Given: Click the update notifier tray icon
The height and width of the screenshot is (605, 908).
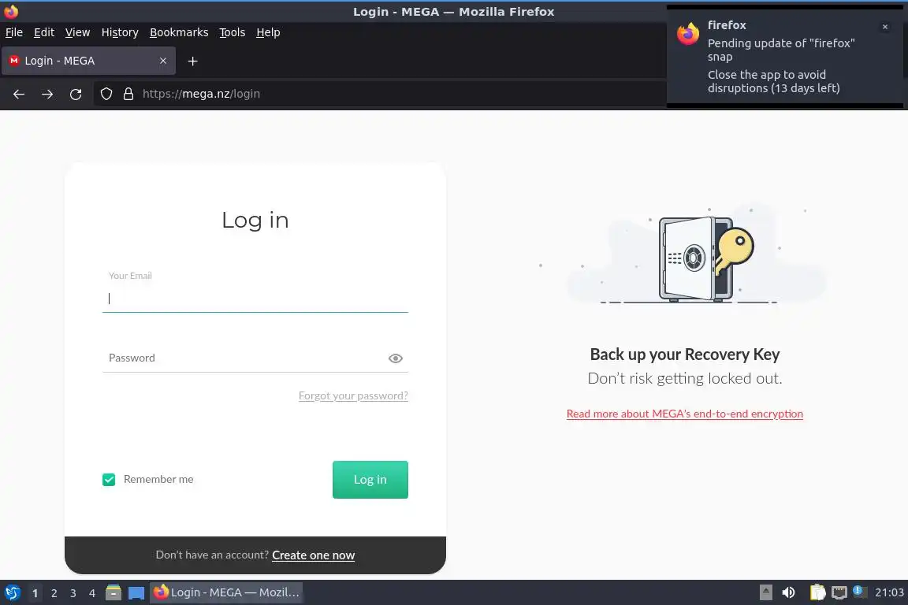Looking at the screenshot, I should pyautogui.click(x=860, y=592).
